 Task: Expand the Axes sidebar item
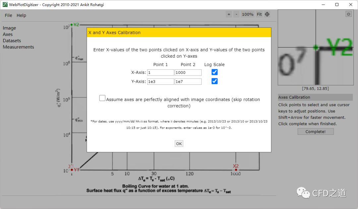(x=8, y=34)
